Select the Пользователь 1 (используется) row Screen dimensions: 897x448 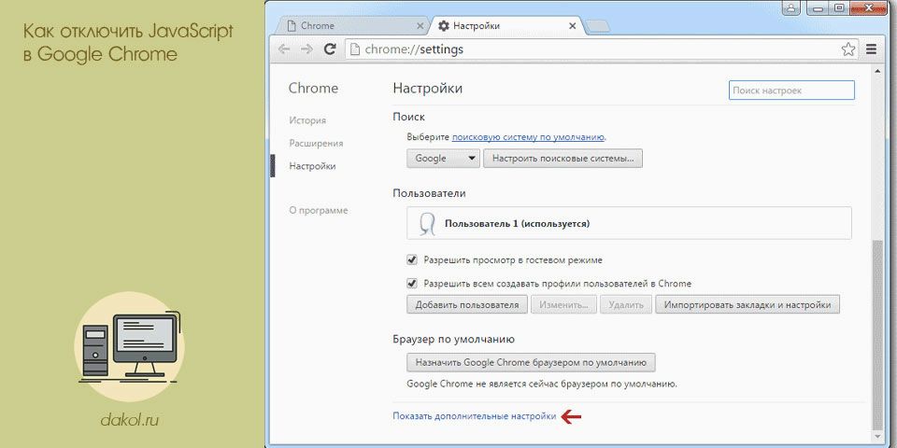[629, 223]
